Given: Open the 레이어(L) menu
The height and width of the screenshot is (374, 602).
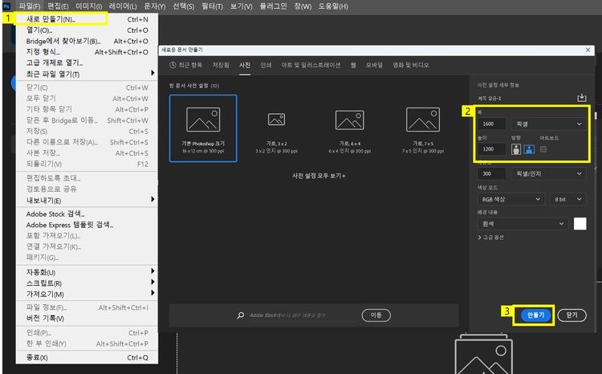Looking at the screenshot, I should pos(123,6).
